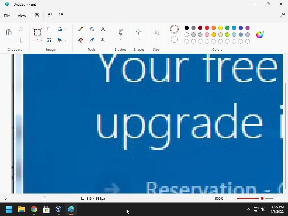
Task: Select the Pencil tool
Action: point(80,29)
